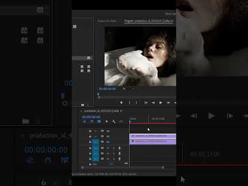Toggle sync lock on top video track
248x186 pixels.
[x=102, y=131]
